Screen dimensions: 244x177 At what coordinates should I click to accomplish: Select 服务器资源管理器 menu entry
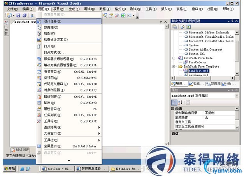coord(69,59)
